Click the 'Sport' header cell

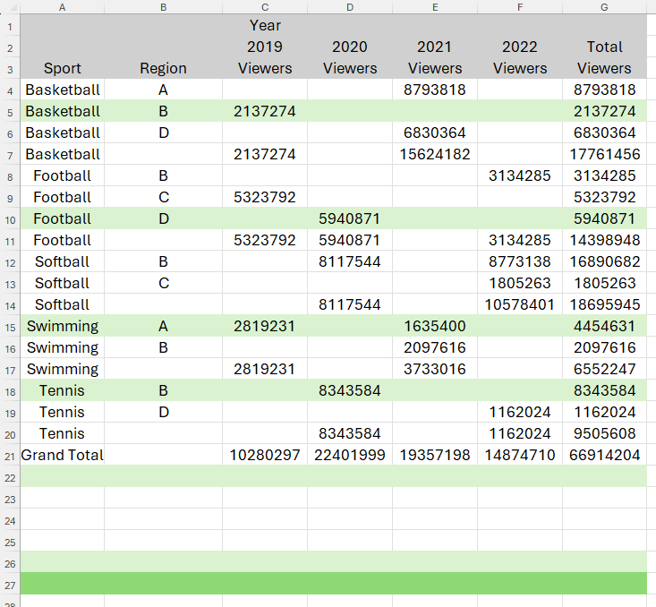(x=62, y=68)
